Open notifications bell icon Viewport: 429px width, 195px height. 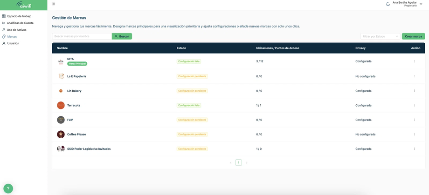(387, 4)
